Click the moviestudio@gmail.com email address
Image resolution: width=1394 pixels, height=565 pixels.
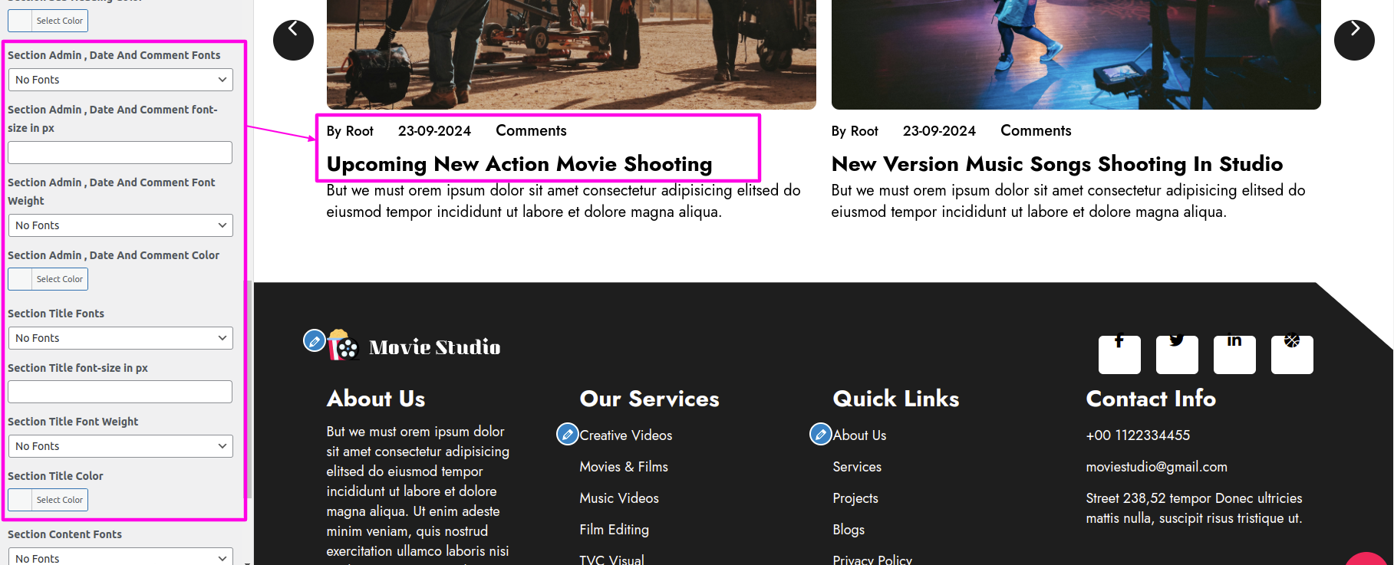(x=1157, y=467)
